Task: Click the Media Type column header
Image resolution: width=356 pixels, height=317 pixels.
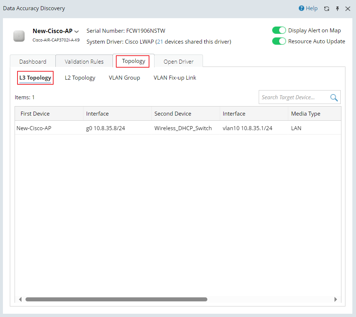Action: (x=314, y=113)
